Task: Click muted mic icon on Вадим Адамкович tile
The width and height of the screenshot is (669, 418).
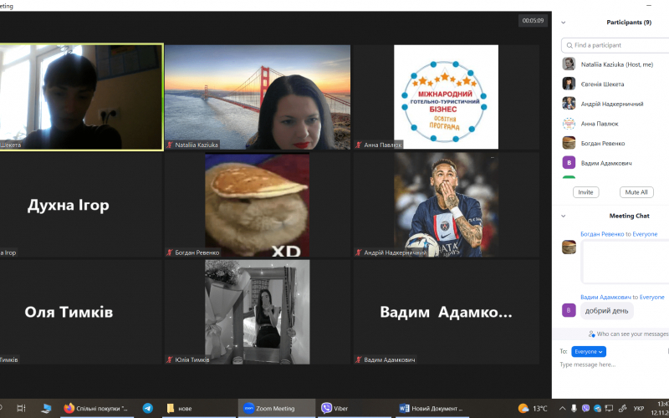Action: point(359,360)
